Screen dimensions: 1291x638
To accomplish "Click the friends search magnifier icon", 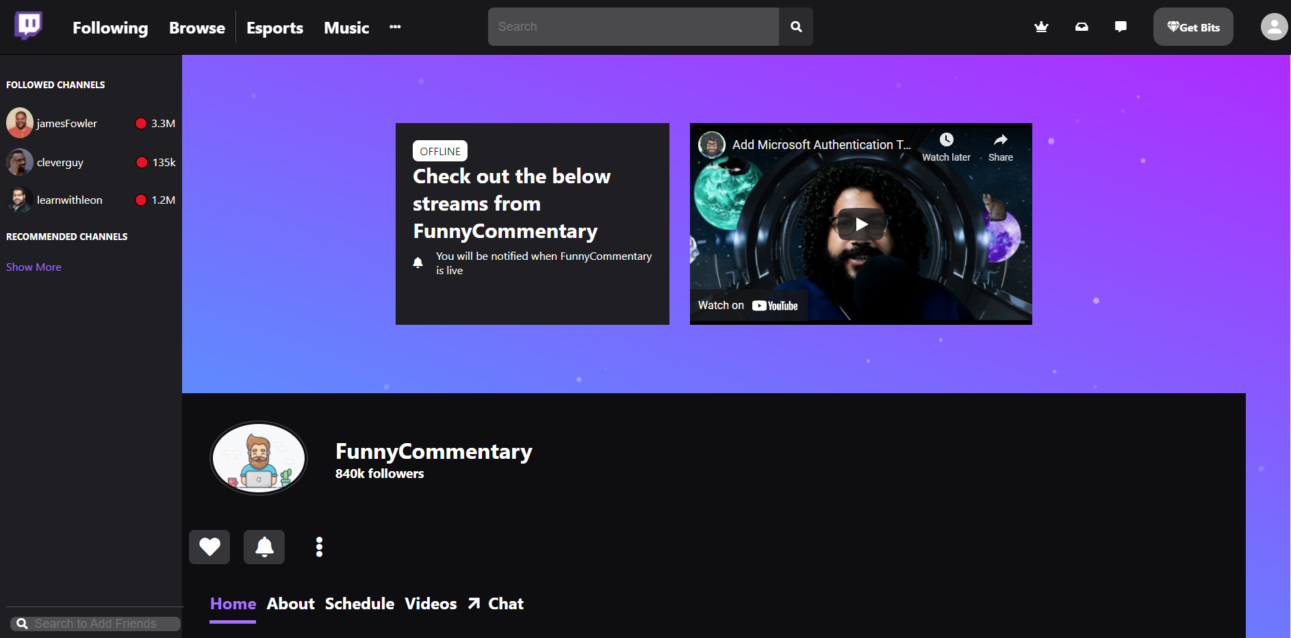I will point(22,624).
